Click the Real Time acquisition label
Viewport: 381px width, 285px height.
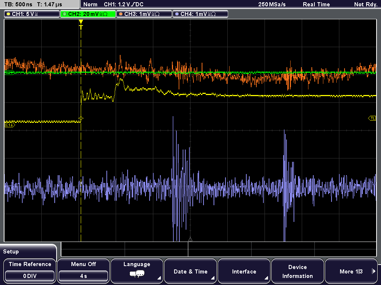316,4
